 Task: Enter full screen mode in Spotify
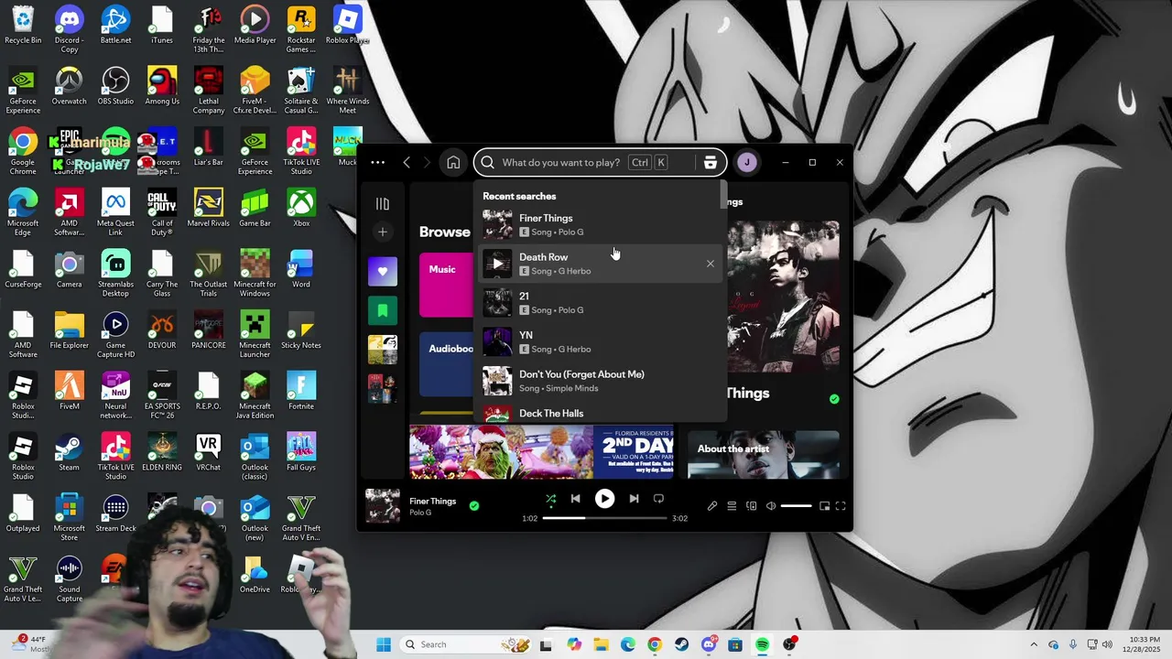pyautogui.click(x=841, y=506)
